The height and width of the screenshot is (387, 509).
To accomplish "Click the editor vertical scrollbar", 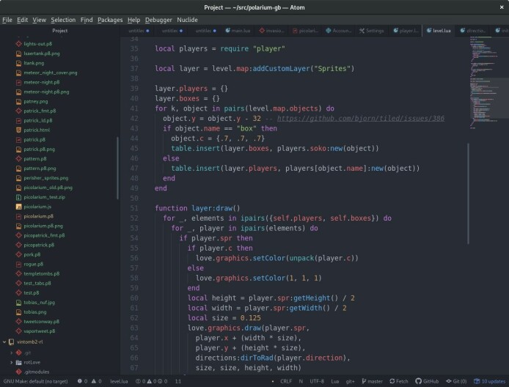I will (468, 193).
